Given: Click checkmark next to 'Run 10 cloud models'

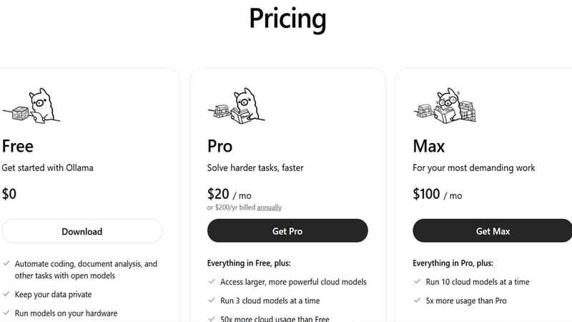Looking at the screenshot, I should coord(418,281).
